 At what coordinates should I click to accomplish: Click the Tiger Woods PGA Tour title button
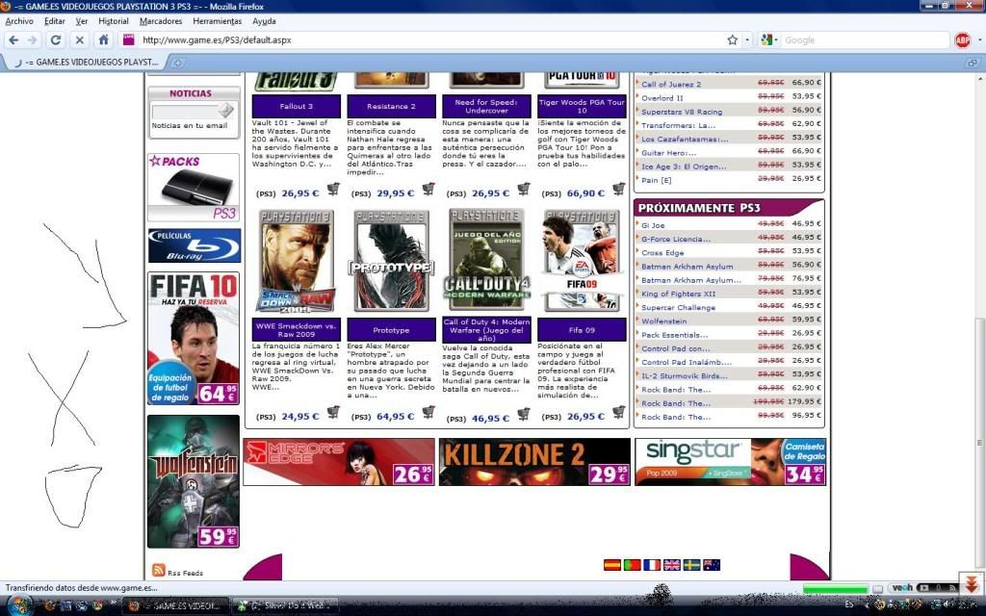point(582,106)
